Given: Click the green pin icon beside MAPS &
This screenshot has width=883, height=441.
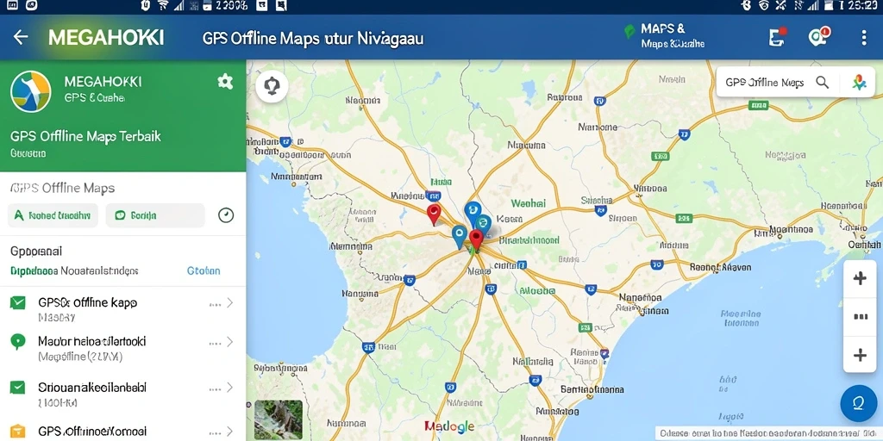Looking at the screenshot, I should 630,32.
